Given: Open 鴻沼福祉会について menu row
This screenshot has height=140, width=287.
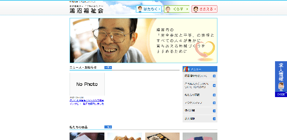Looking at the screenshot, I should point(200,76).
